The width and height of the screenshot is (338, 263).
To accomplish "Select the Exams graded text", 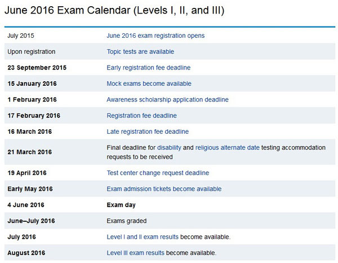I will tap(126, 221).
